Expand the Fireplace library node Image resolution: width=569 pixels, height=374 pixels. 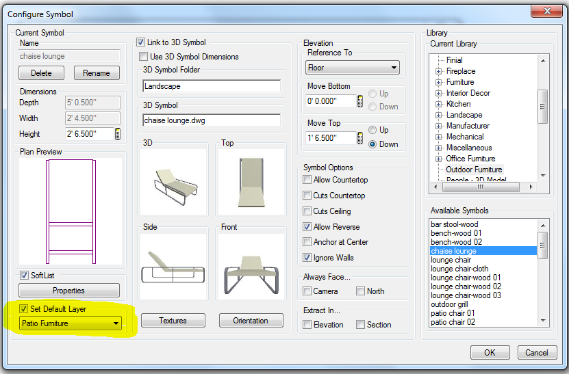(x=438, y=71)
